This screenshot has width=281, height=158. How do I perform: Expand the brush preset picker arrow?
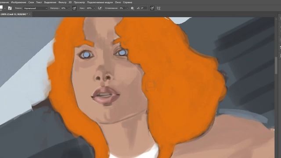pyautogui.click(x=5, y=8)
